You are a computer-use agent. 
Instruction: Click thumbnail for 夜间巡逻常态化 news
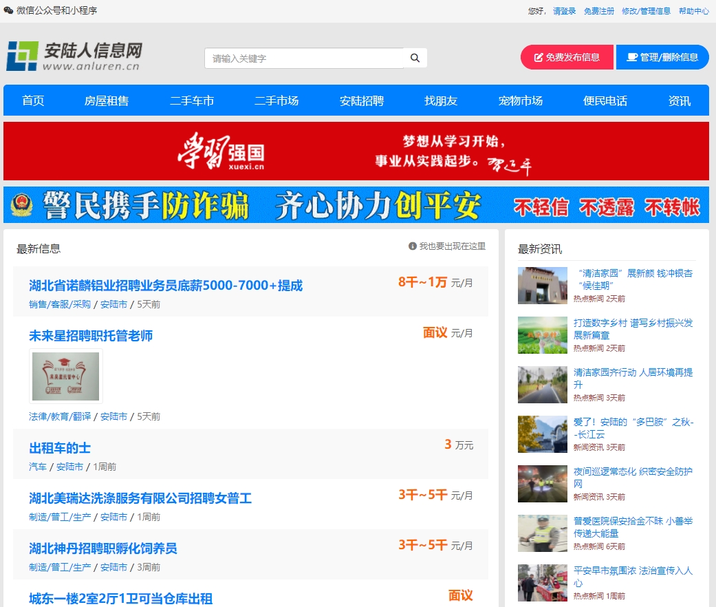543,484
